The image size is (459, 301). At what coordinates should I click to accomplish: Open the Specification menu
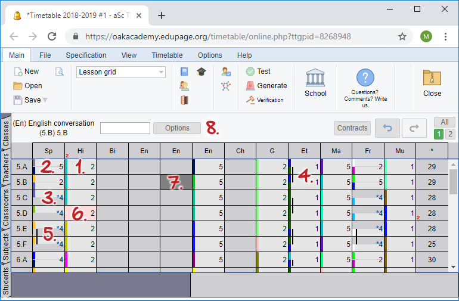point(86,55)
